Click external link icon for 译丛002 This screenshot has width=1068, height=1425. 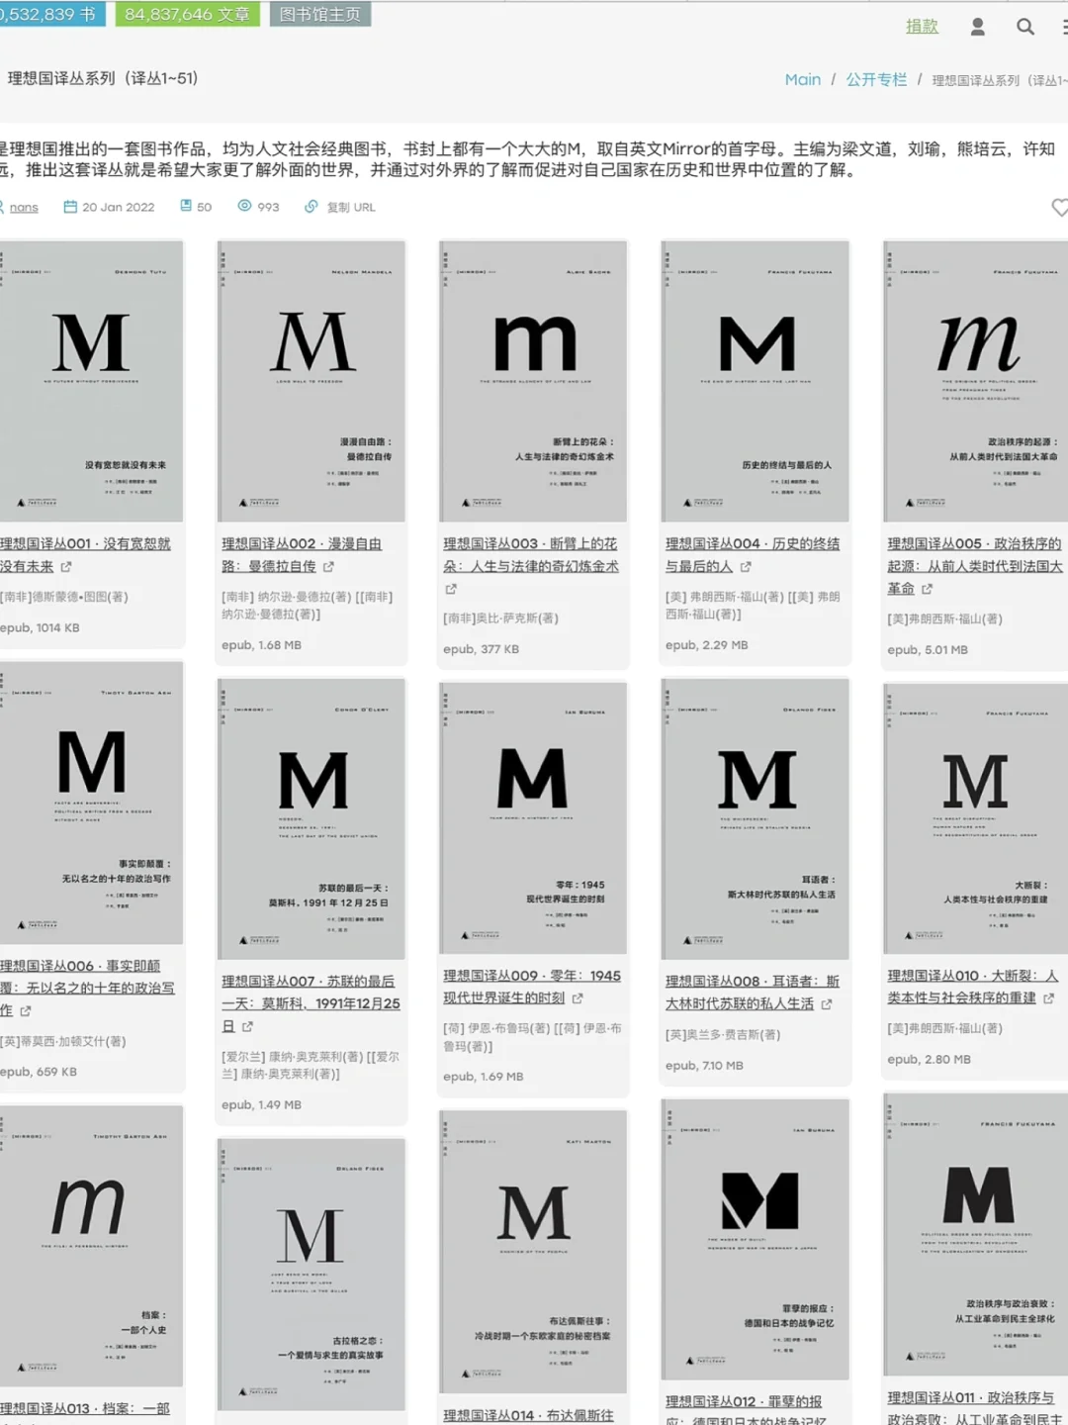[328, 567]
